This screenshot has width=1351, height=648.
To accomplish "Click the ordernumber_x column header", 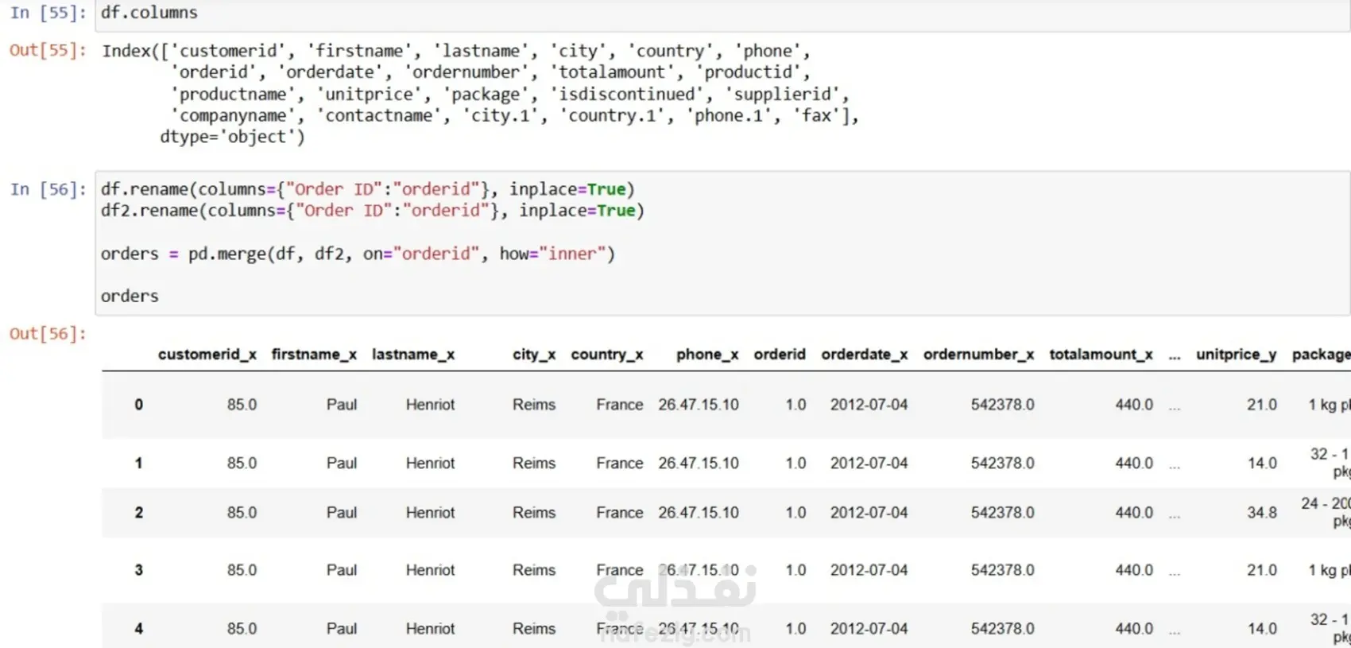I will (x=978, y=355).
